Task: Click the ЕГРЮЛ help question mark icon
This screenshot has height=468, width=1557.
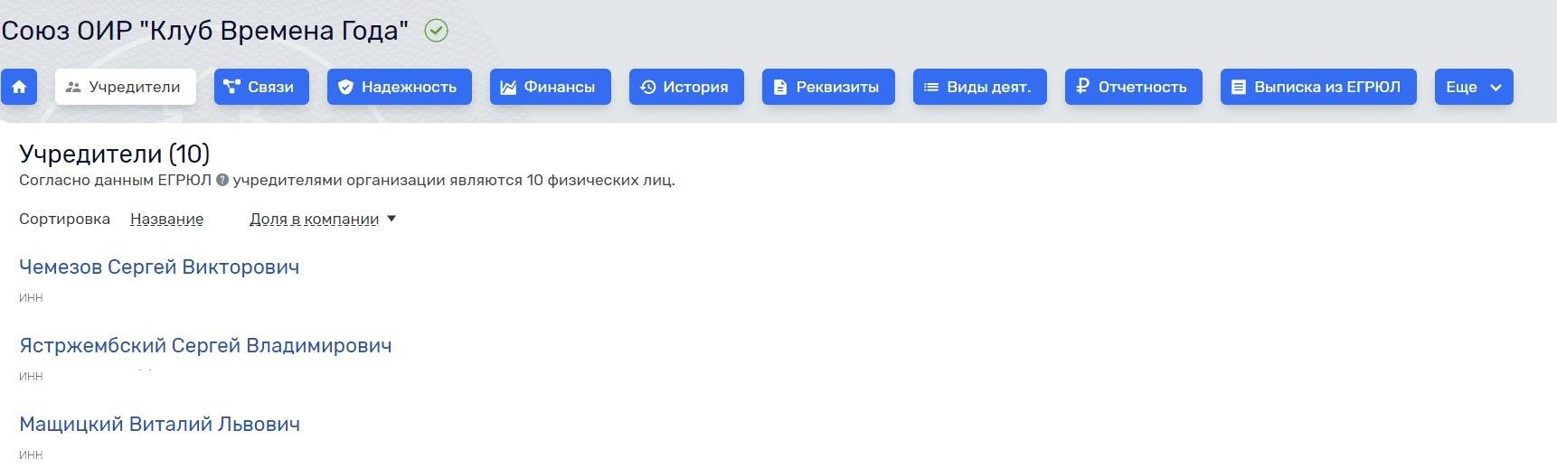Action: click(x=222, y=180)
